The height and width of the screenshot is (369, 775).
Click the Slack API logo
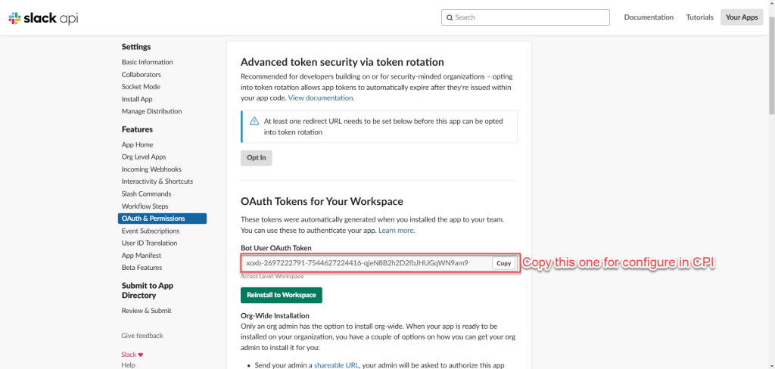coord(43,17)
